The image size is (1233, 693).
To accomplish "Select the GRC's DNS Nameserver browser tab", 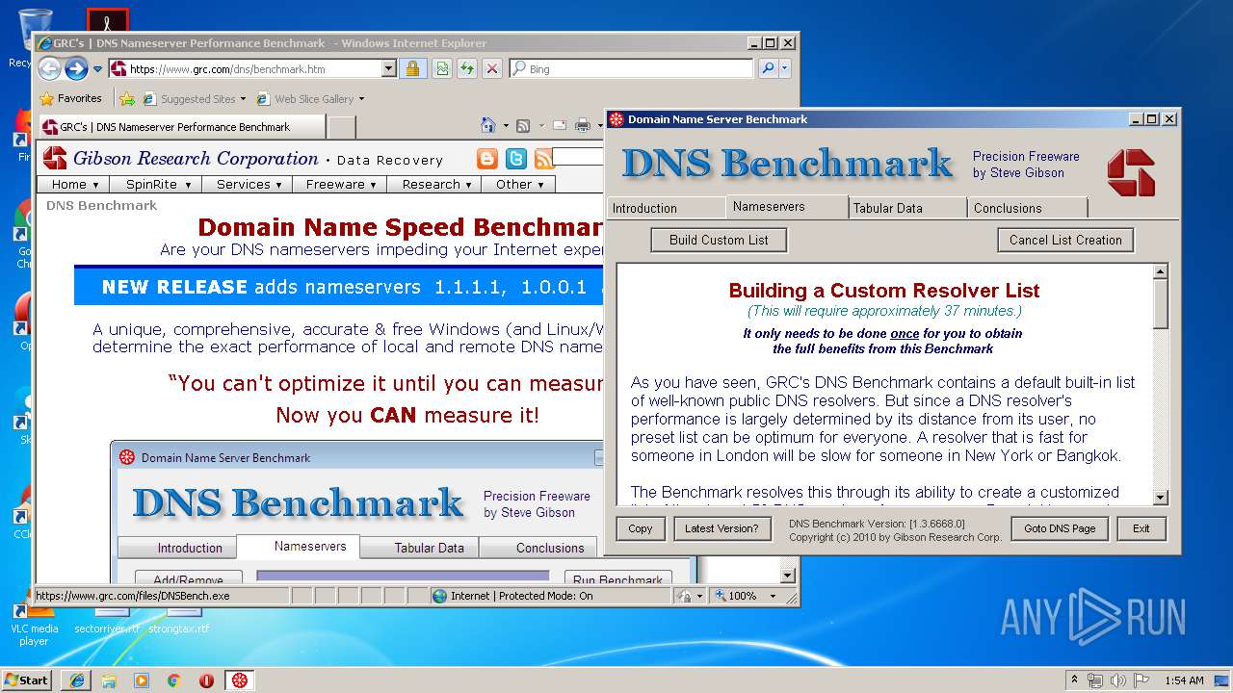I will point(181,126).
